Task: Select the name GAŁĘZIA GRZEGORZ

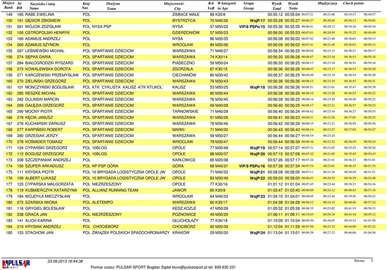Action: [x=45, y=106]
